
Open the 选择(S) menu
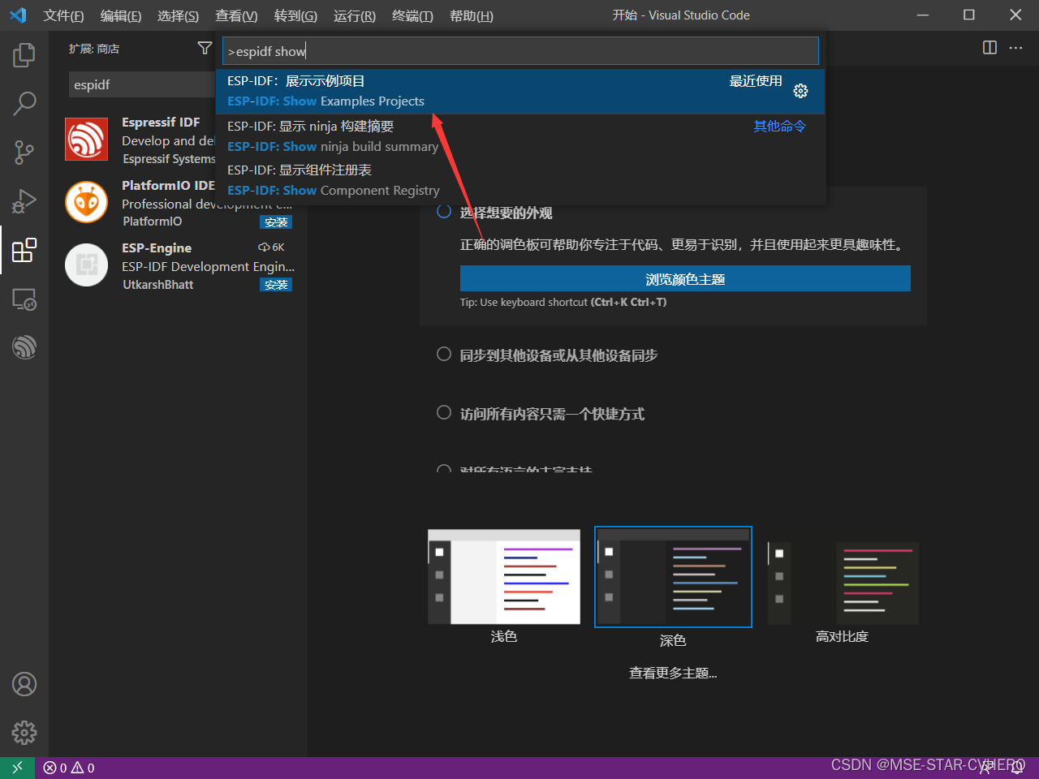pyautogui.click(x=178, y=15)
